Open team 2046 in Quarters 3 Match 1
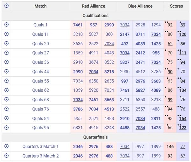This screenshot has width=191, height=162. 78,147
